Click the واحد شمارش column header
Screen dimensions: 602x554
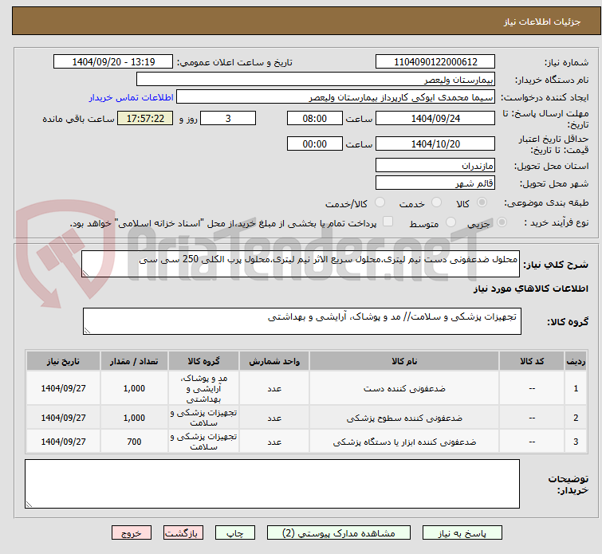click(x=274, y=361)
